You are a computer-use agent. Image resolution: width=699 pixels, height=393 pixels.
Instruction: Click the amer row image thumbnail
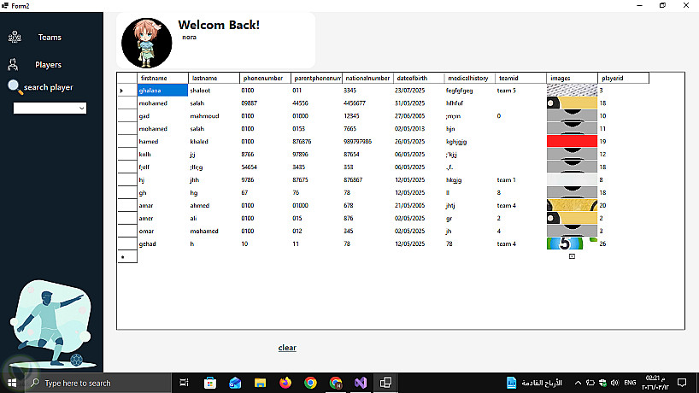[x=572, y=219]
